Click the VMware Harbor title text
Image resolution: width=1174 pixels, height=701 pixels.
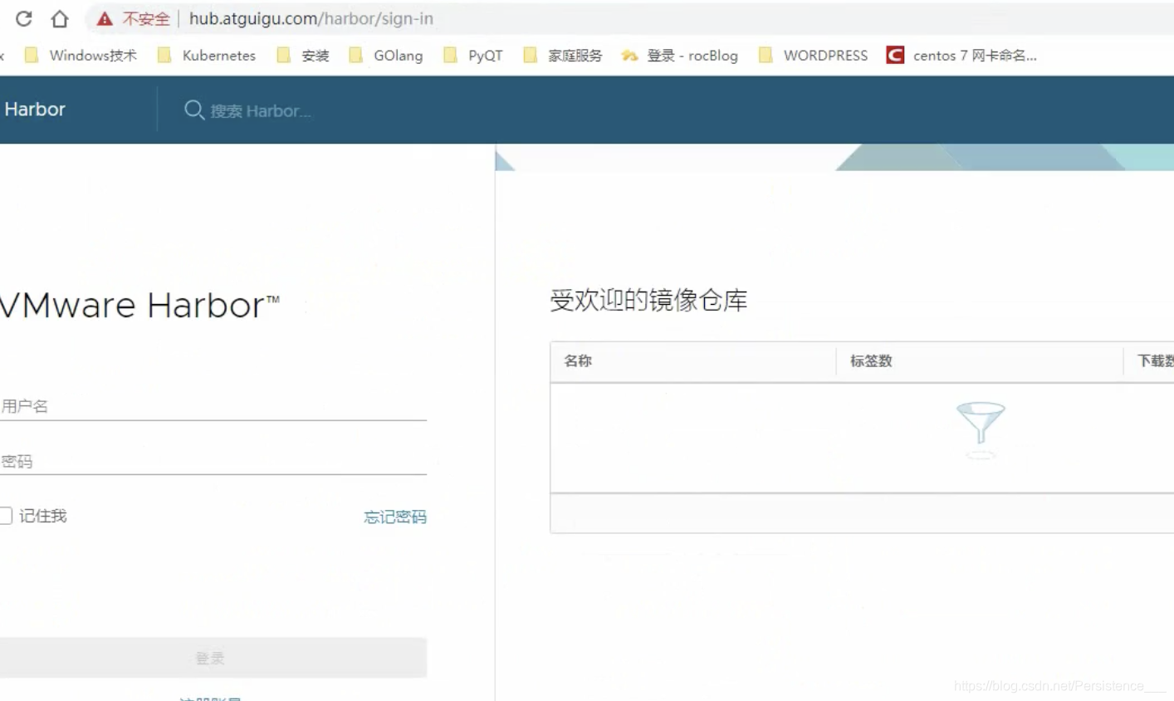(x=139, y=305)
